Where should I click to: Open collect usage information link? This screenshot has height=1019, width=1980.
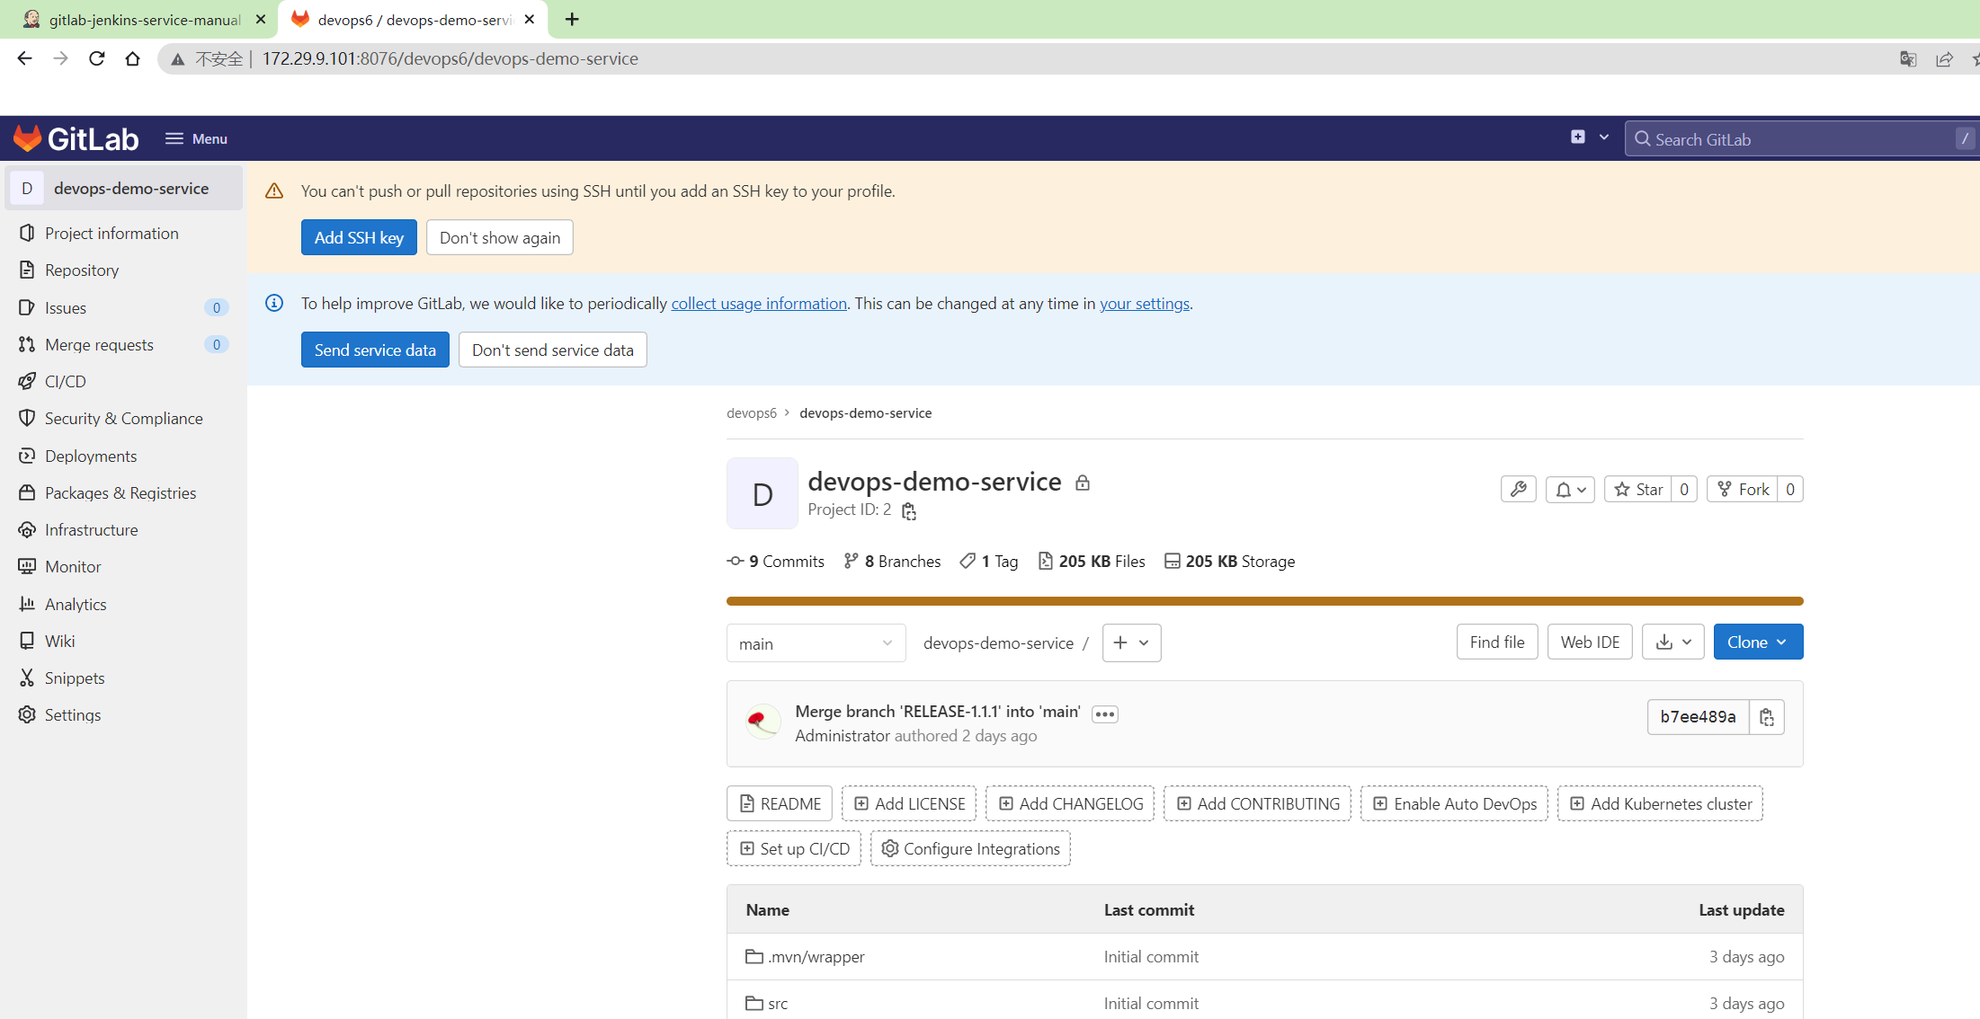(759, 303)
